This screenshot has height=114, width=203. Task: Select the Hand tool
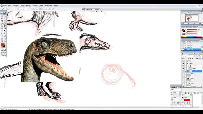[x=2, y=41]
